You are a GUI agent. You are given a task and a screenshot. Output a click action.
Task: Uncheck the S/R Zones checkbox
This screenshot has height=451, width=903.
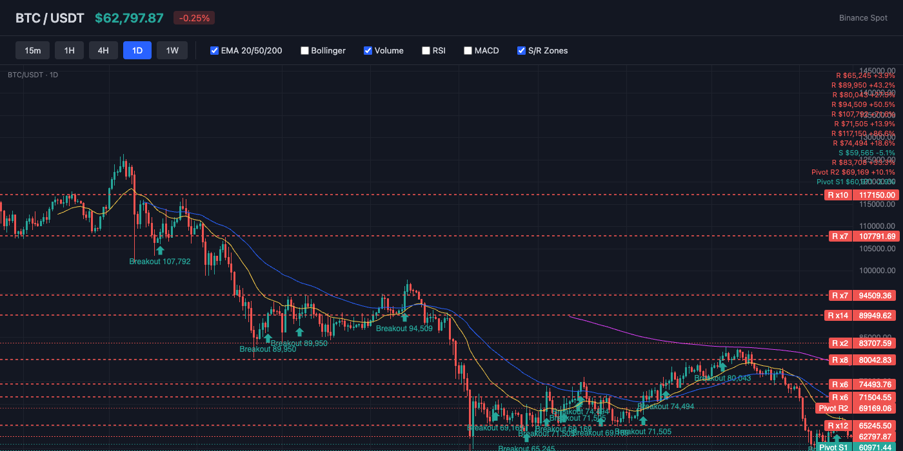(x=522, y=50)
